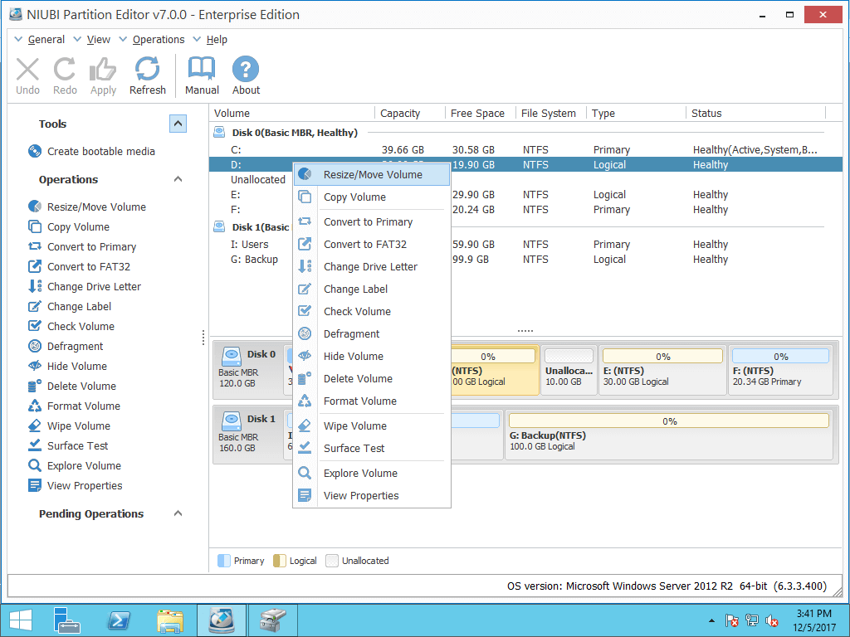850x637 pixels.
Task: Choose Resize/Move Volume in context menu
Action: tap(372, 174)
